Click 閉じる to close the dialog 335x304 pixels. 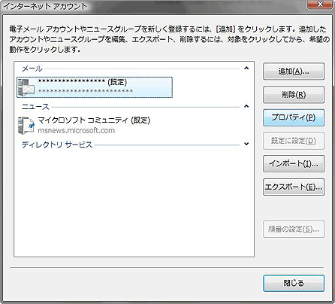[294, 283]
